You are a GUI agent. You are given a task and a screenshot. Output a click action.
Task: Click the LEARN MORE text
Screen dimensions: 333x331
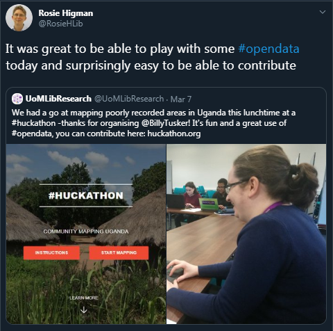pos(84,298)
